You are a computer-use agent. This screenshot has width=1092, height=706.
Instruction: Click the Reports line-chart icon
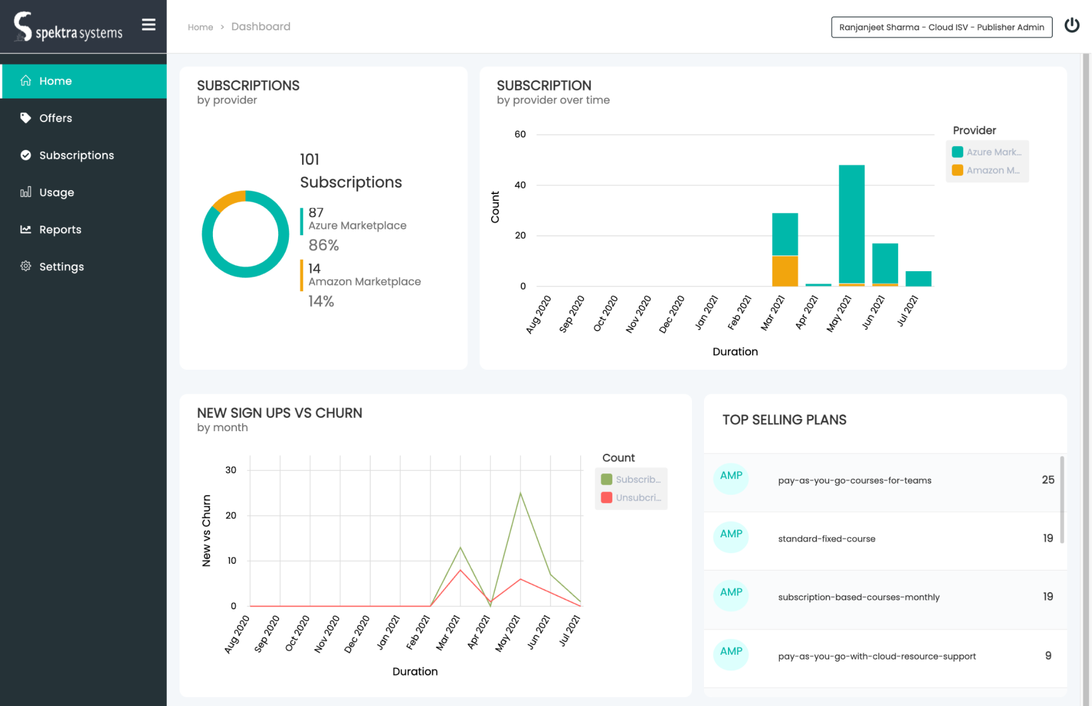tap(25, 229)
